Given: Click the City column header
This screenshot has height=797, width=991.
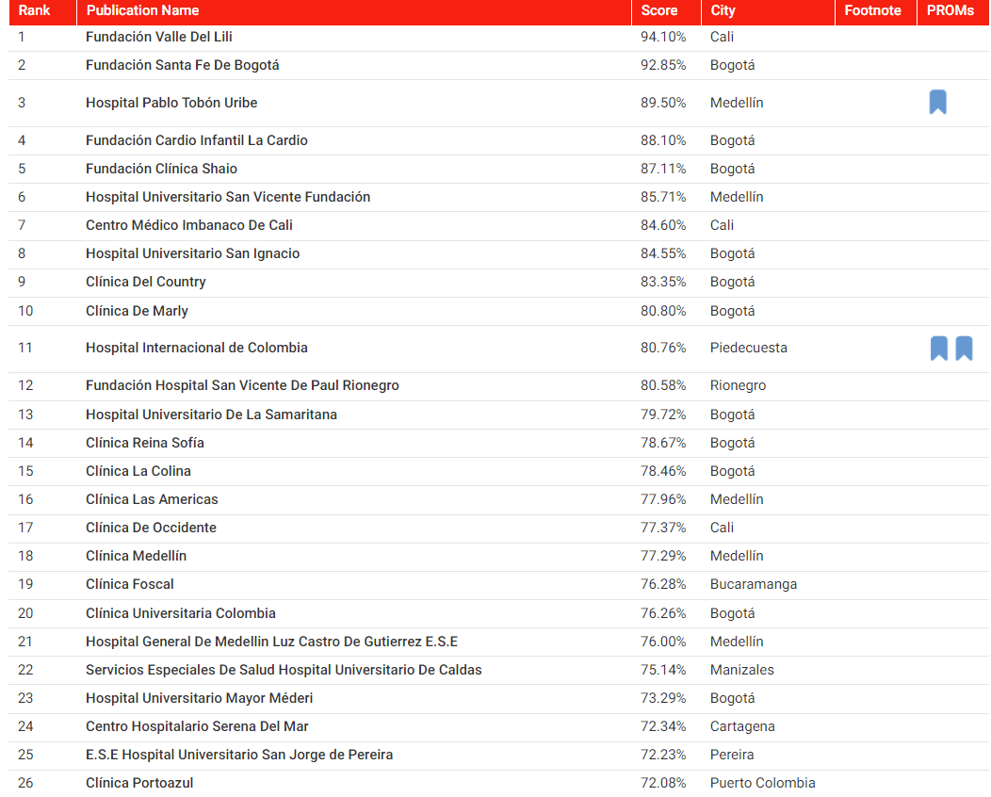Looking at the screenshot, I should click(723, 11).
